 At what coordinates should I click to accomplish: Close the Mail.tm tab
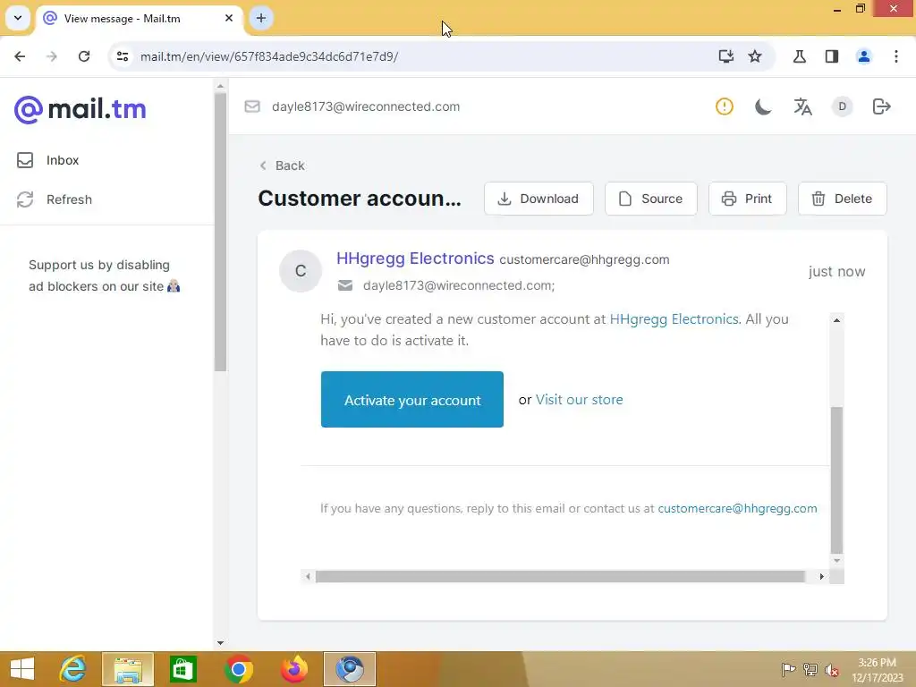[229, 18]
